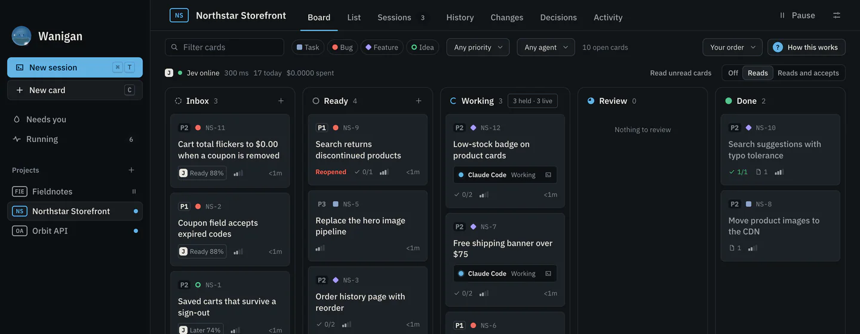Viewport: 860px width, 334px height.
Task: Select the Reads and accepts option
Action: pyautogui.click(x=808, y=73)
